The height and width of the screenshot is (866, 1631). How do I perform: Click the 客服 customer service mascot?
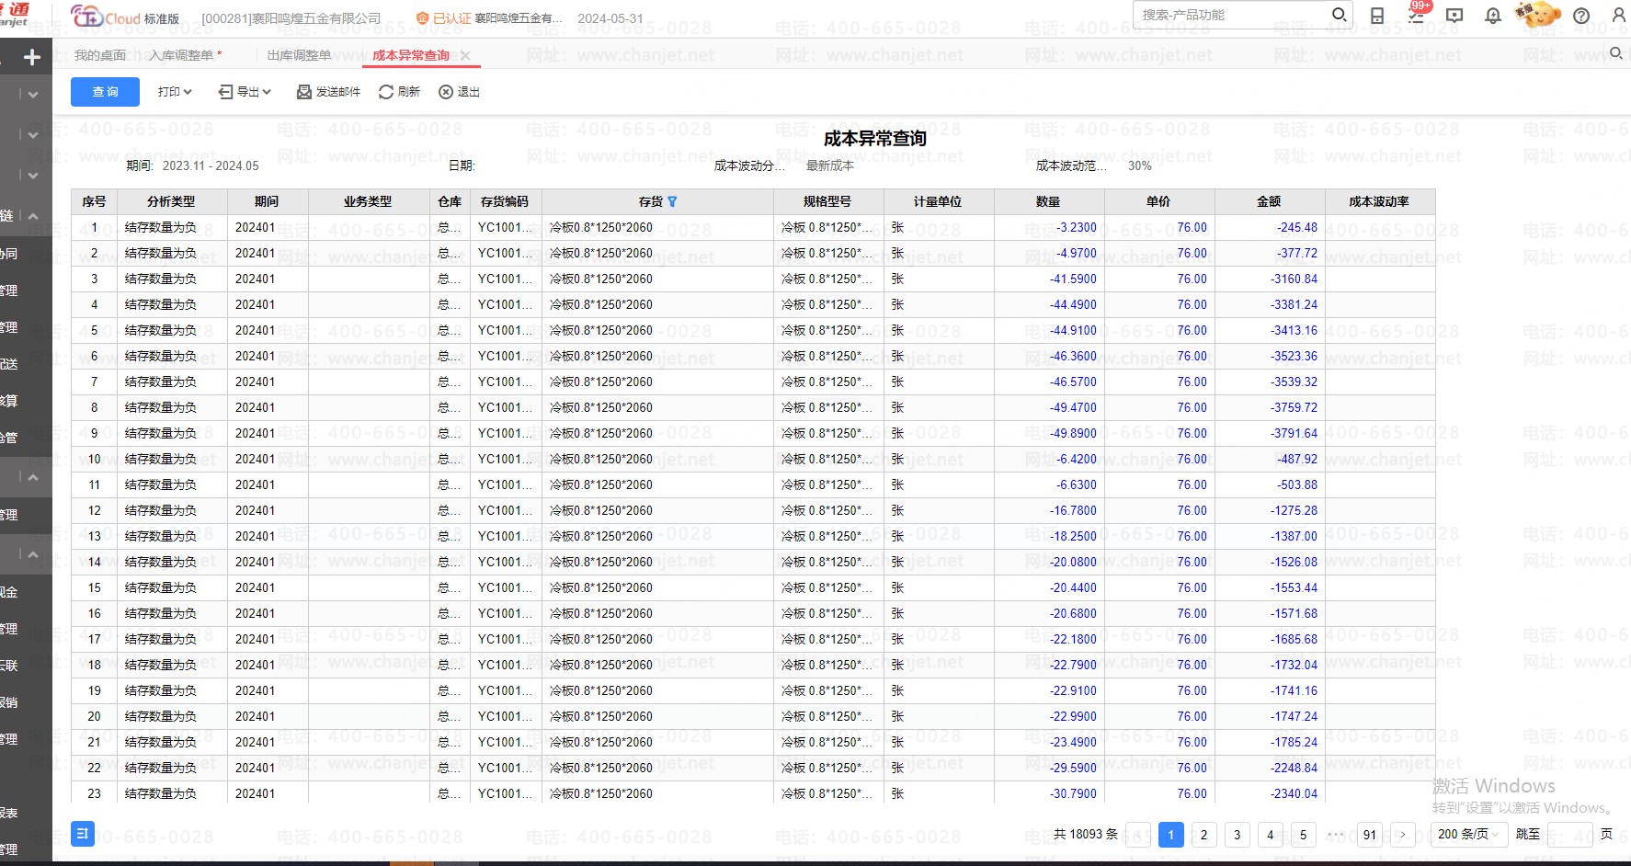[1537, 15]
